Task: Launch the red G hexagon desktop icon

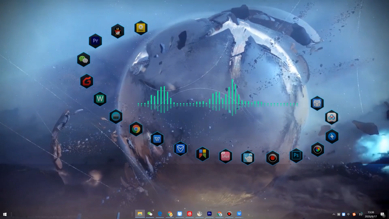Action: (x=87, y=81)
